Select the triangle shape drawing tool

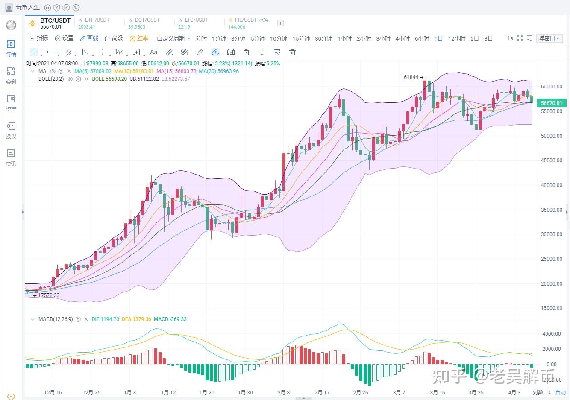click(85, 52)
